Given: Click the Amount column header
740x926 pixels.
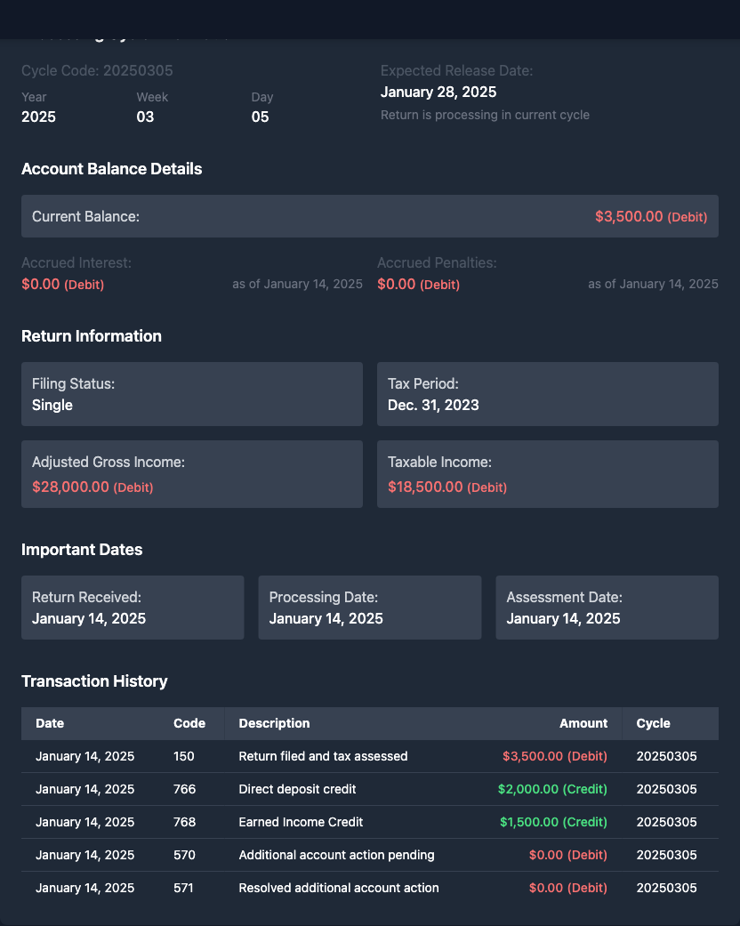Looking at the screenshot, I should click(583, 723).
